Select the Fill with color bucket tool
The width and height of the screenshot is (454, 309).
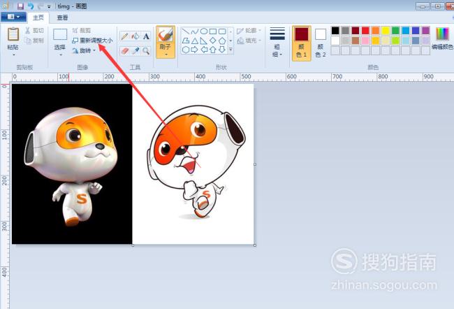[x=136, y=36]
